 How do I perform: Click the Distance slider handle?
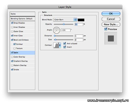55,36
